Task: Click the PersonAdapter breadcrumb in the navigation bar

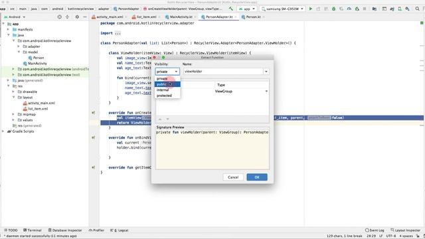Action: point(126,9)
